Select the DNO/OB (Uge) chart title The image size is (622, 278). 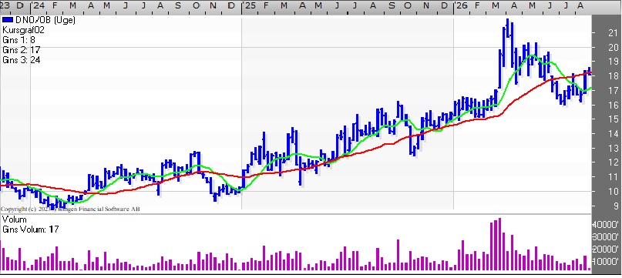45,20
